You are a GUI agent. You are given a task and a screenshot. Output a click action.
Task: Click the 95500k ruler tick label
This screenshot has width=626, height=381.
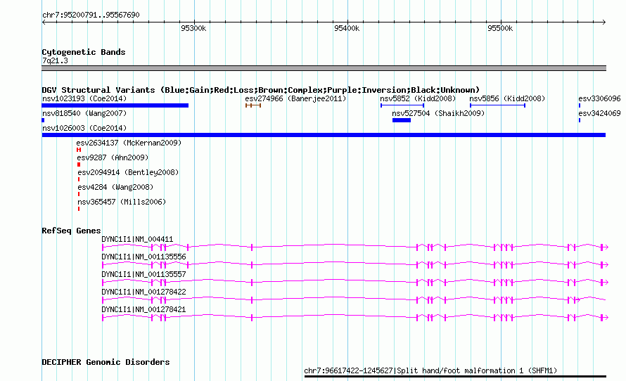[500, 28]
